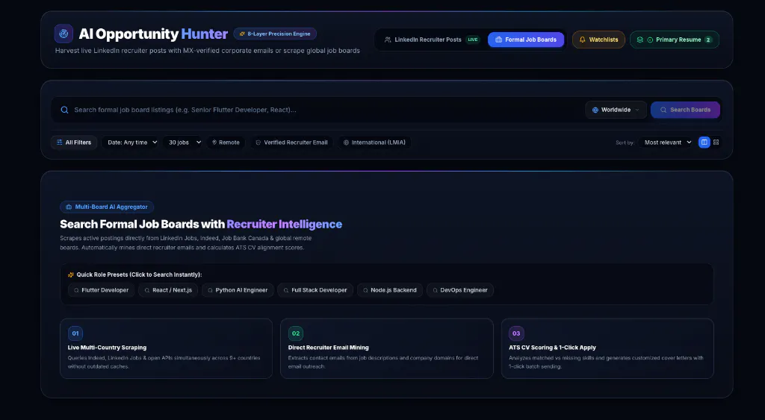The image size is (765, 420).
Task: Expand the Date: Any time dropdown
Action: pos(130,142)
